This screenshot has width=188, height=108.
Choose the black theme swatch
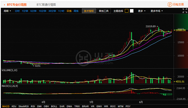tap(126, 11)
